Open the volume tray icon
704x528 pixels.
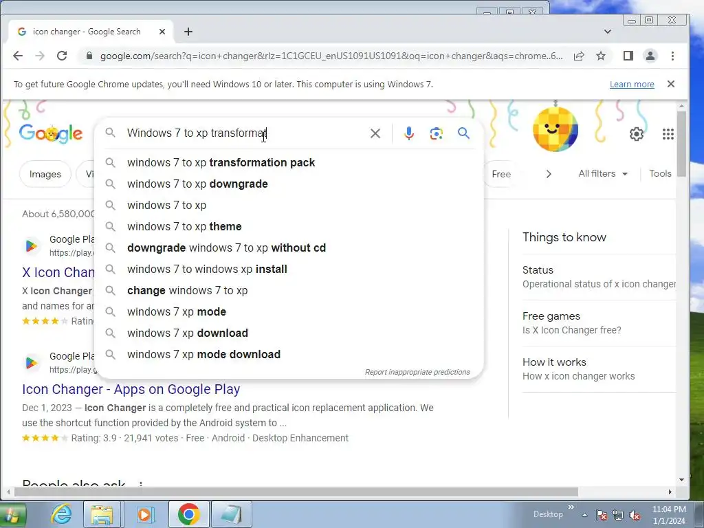pos(635,515)
